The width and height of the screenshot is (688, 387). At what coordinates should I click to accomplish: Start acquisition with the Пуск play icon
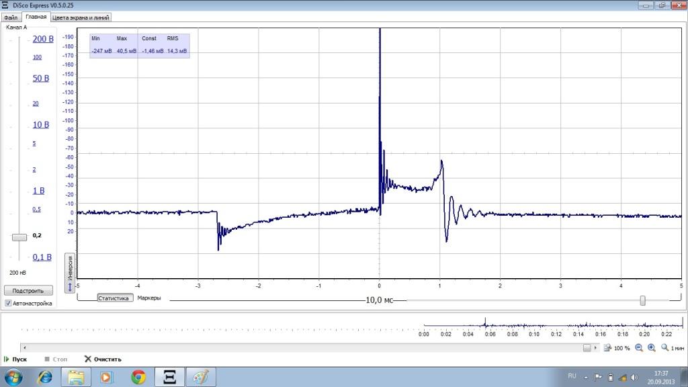click(x=7, y=359)
